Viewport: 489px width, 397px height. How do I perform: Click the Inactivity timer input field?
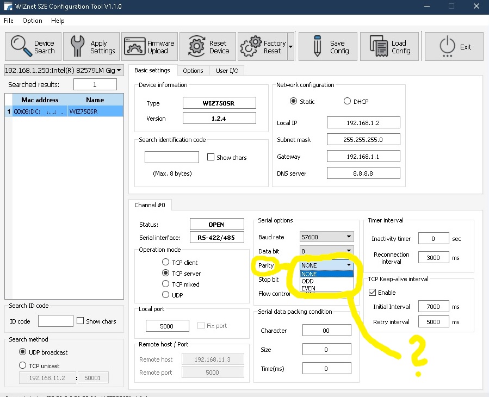click(x=434, y=239)
